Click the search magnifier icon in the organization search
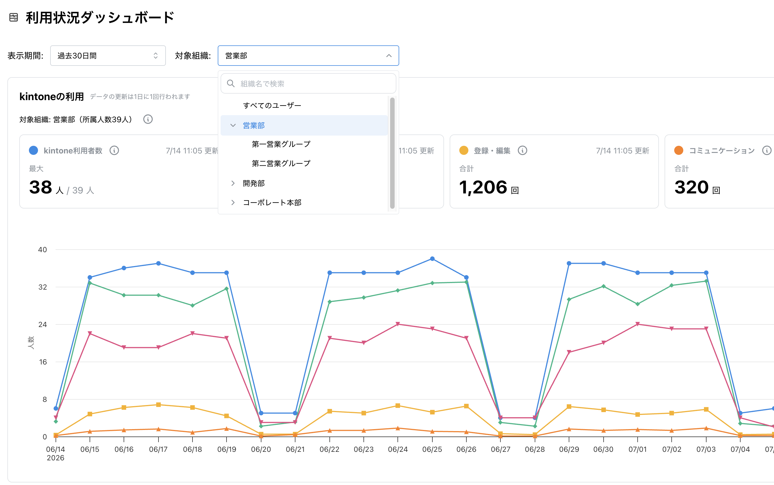The height and width of the screenshot is (485, 774). (x=230, y=84)
